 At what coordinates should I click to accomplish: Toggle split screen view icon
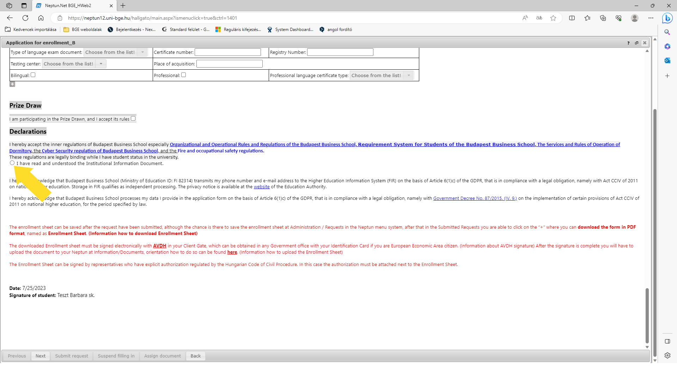(x=572, y=18)
